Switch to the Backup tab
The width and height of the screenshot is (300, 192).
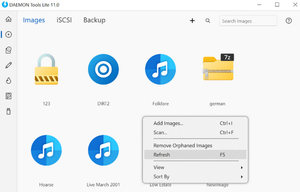click(x=94, y=20)
